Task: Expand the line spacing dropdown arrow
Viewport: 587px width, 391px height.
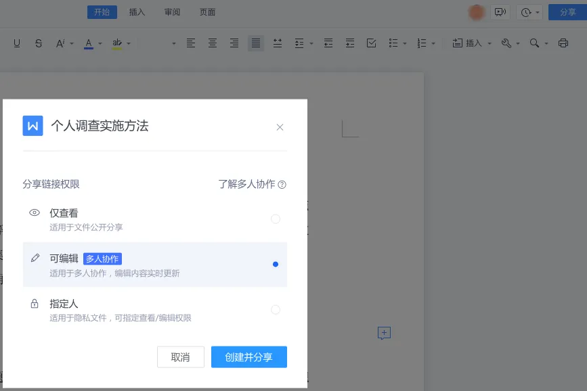Action: click(x=311, y=44)
